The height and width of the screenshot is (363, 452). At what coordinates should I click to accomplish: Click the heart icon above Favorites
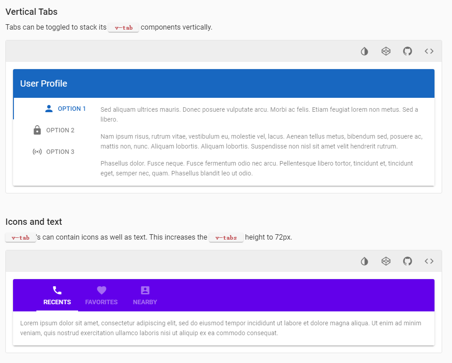[x=101, y=290]
